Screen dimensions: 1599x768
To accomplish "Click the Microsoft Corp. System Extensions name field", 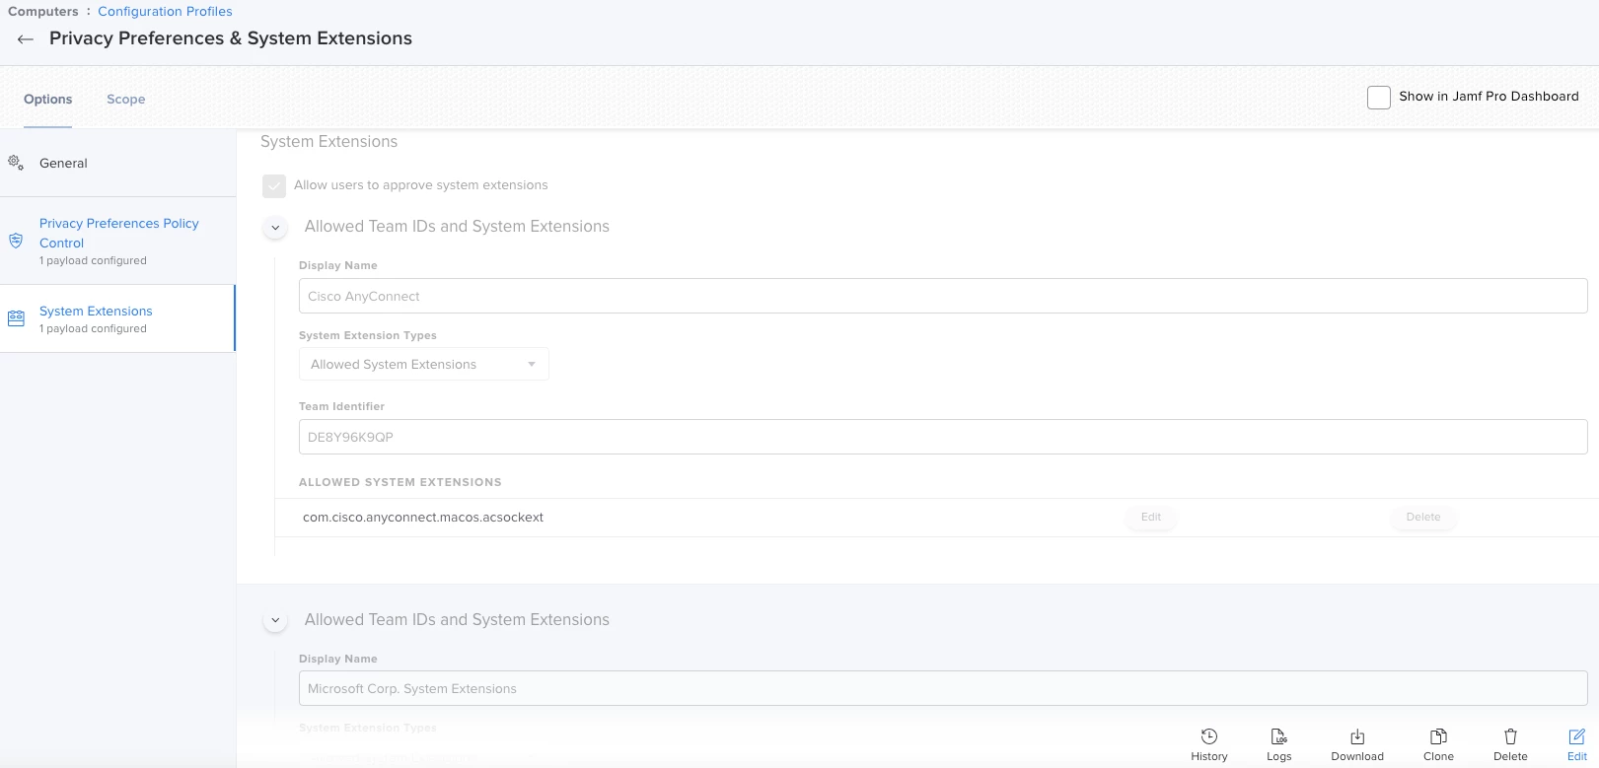I will pos(943,688).
